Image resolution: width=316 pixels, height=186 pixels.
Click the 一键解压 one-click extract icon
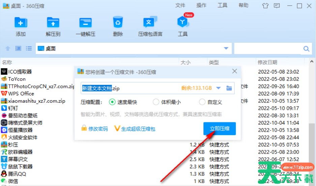[x=85, y=23]
